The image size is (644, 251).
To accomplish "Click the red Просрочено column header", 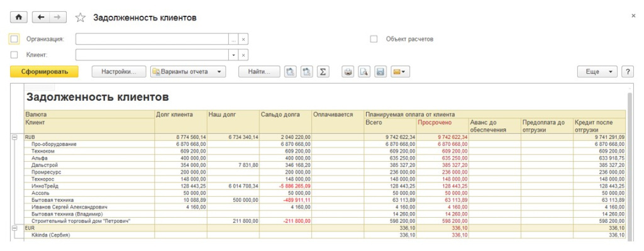I will click(x=442, y=126).
